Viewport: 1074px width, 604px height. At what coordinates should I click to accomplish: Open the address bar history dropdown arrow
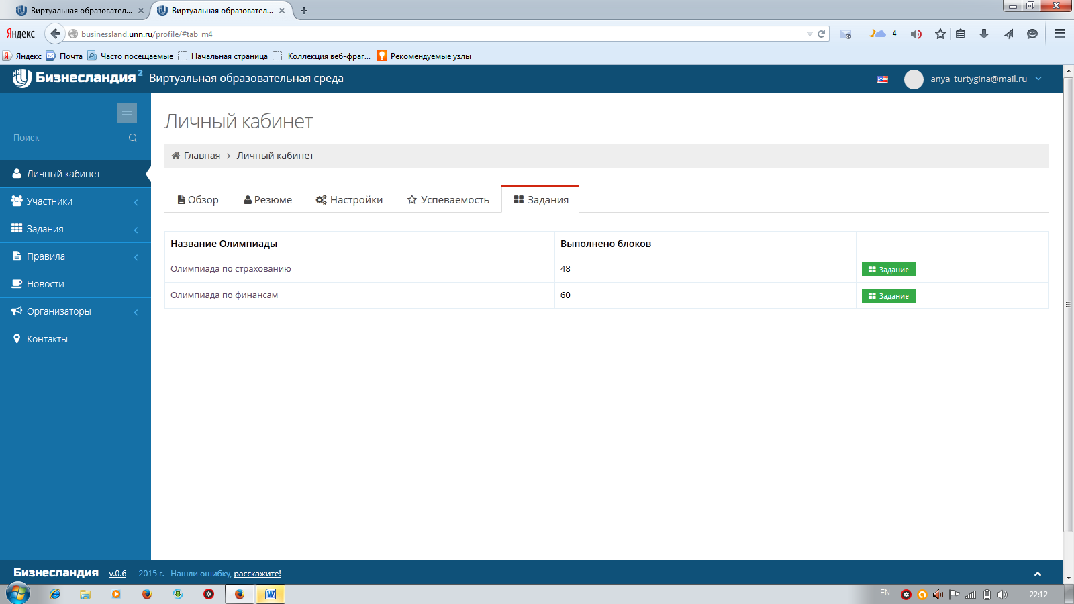pyautogui.click(x=810, y=34)
